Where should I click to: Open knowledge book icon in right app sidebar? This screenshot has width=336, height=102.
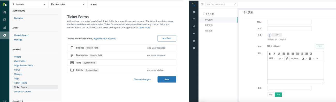click(x=194, y=41)
